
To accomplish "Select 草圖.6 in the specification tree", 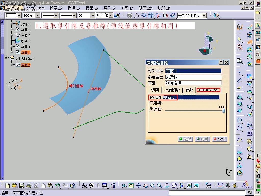I will click(26, 65).
